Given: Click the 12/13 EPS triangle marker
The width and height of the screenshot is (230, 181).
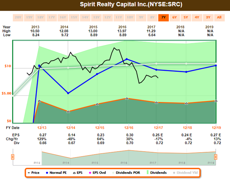Looking at the screenshot, I should [39, 101].
